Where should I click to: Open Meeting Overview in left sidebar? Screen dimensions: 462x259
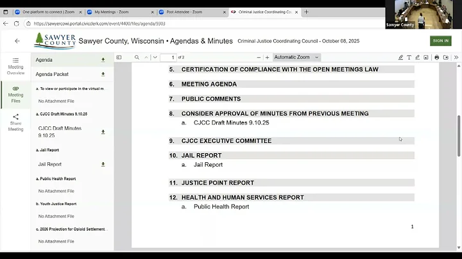[x=15, y=67]
